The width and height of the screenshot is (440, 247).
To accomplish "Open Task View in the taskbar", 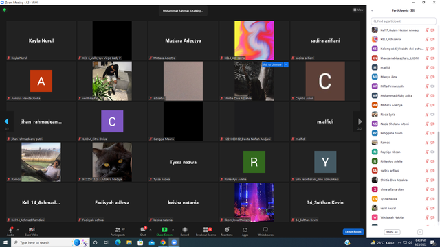I will point(107,242).
